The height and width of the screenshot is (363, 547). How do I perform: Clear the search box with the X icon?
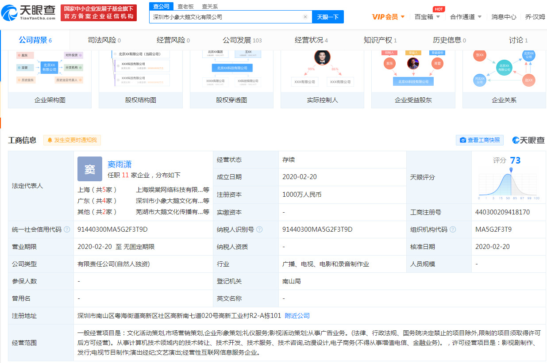(305, 17)
